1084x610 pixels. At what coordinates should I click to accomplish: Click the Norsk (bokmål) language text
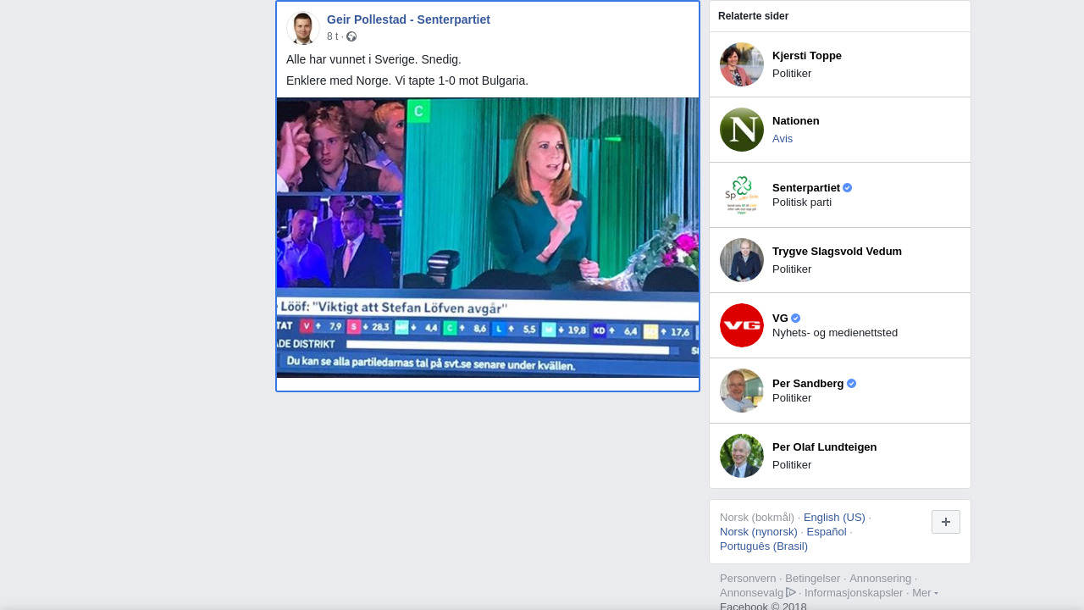click(757, 518)
